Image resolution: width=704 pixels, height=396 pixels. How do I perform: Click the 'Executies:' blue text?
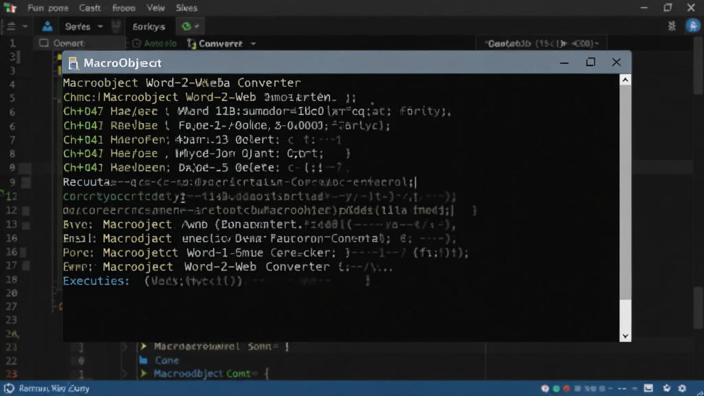coord(96,281)
